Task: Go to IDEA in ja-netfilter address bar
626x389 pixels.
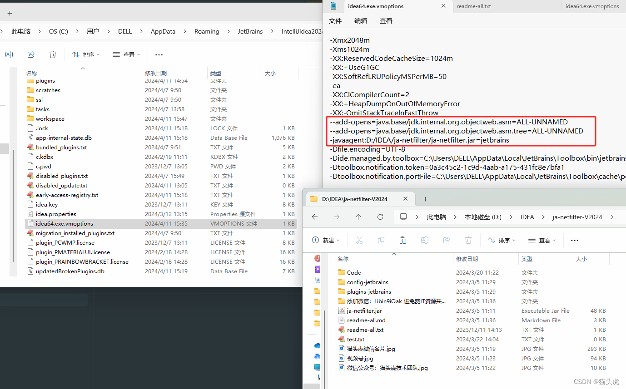Action: pos(527,217)
